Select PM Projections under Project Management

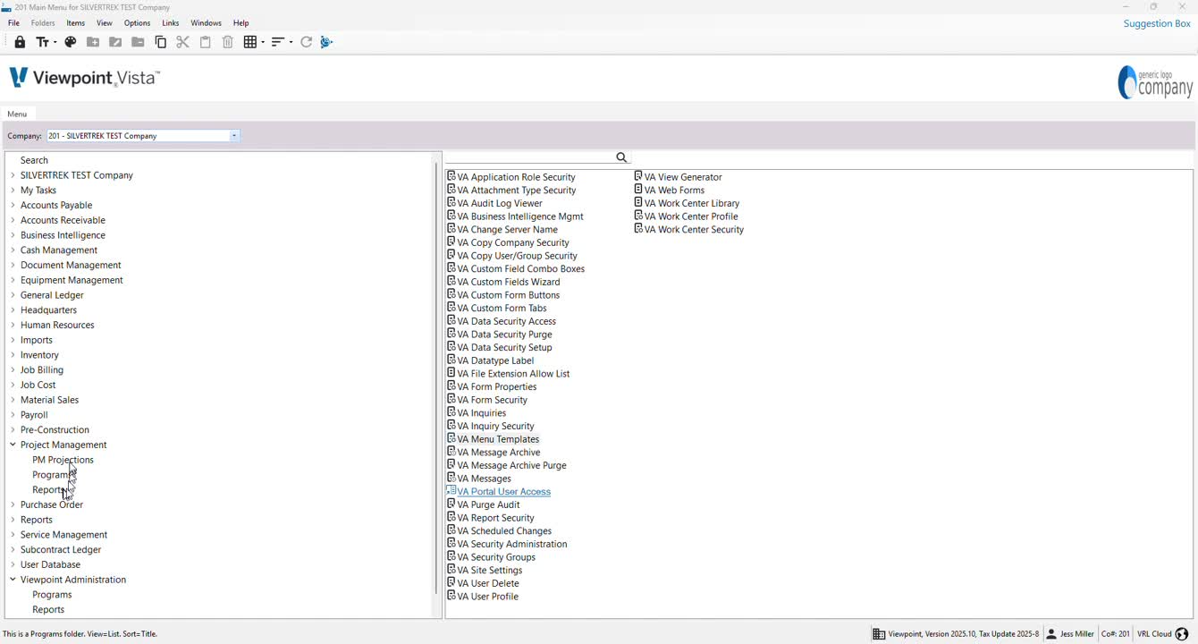click(63, 460)
